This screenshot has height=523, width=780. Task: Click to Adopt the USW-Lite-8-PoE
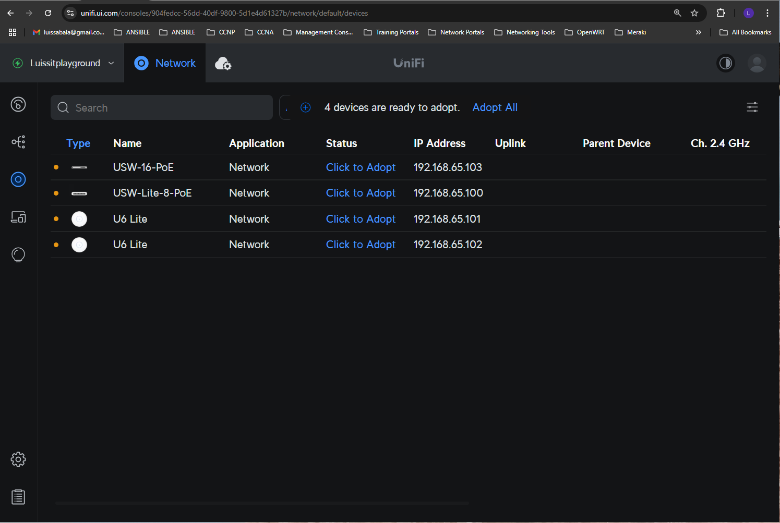(361, 193)
